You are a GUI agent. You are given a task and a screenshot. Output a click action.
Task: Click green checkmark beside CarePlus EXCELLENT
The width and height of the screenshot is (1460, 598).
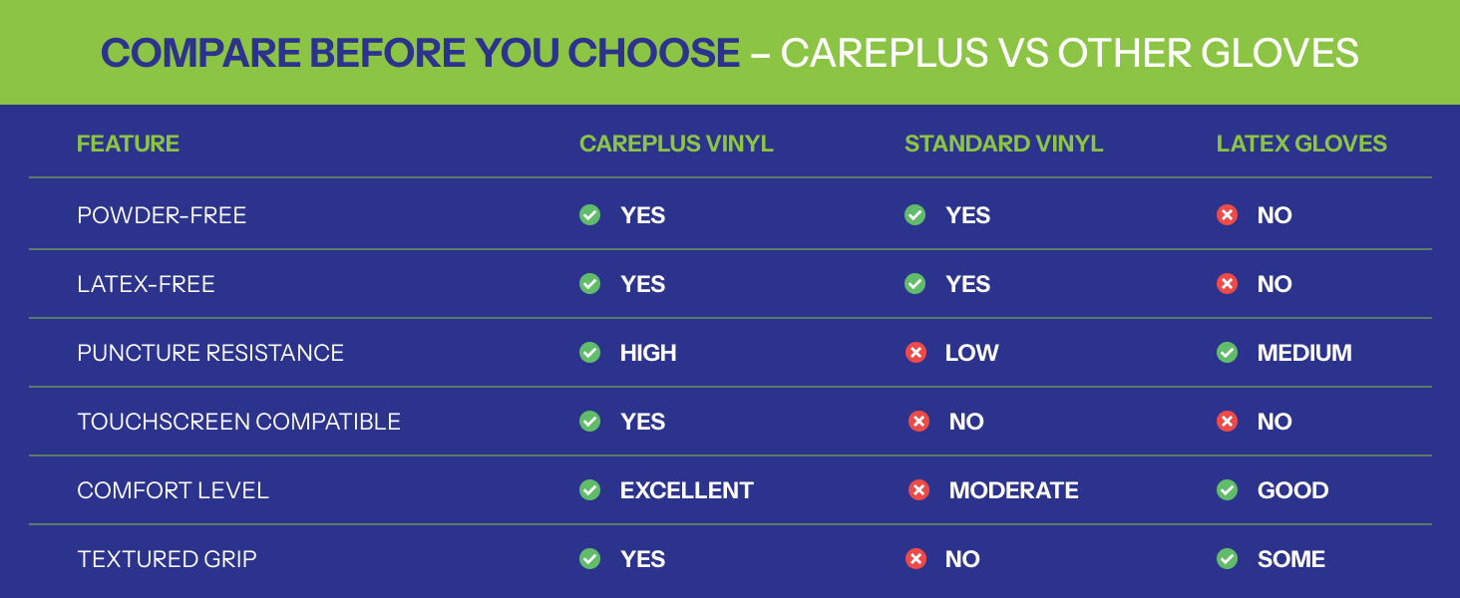(x=590, y=490)
